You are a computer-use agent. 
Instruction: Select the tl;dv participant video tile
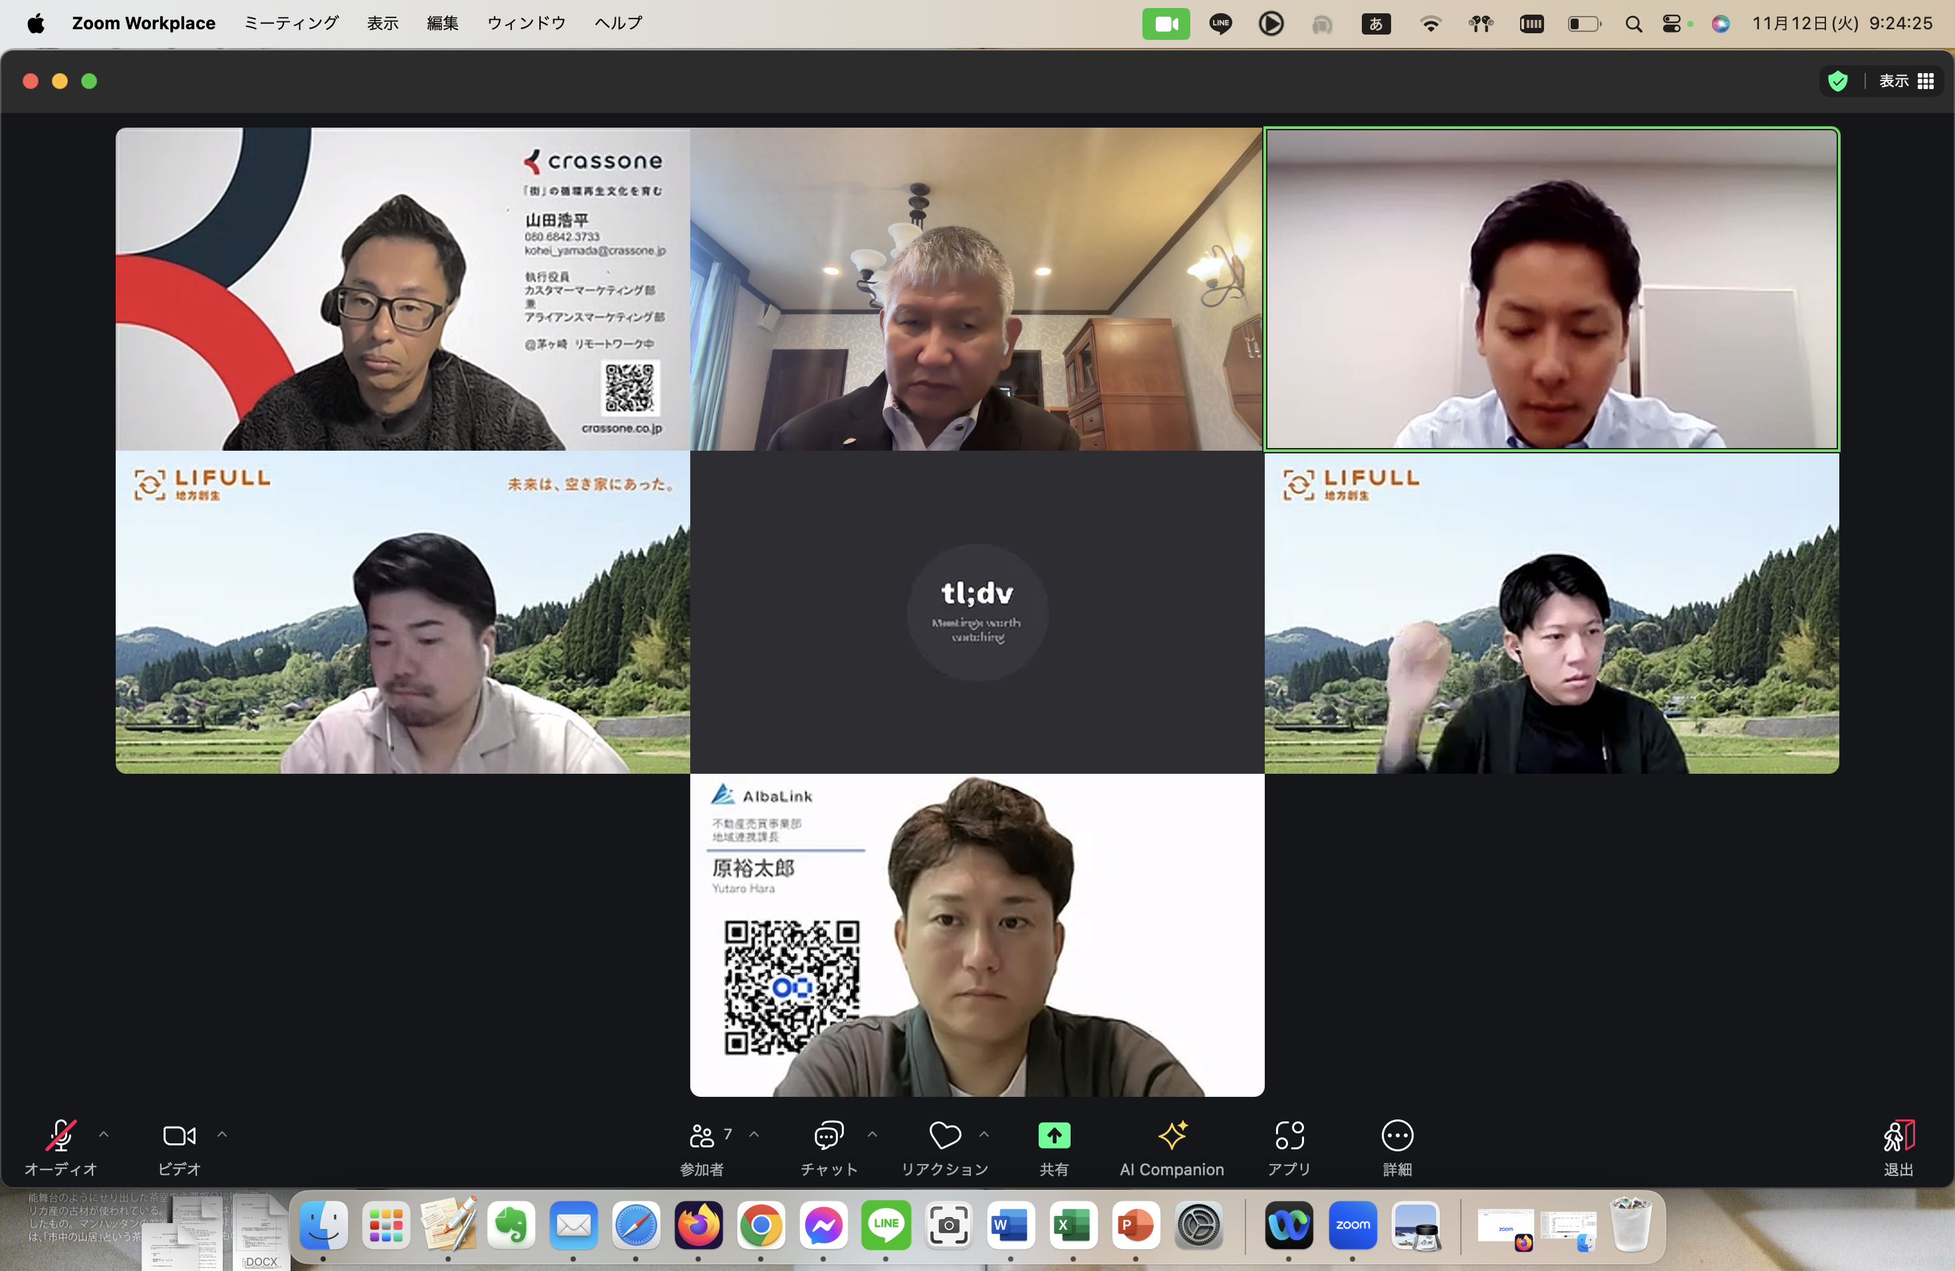[x=977, y=612]
